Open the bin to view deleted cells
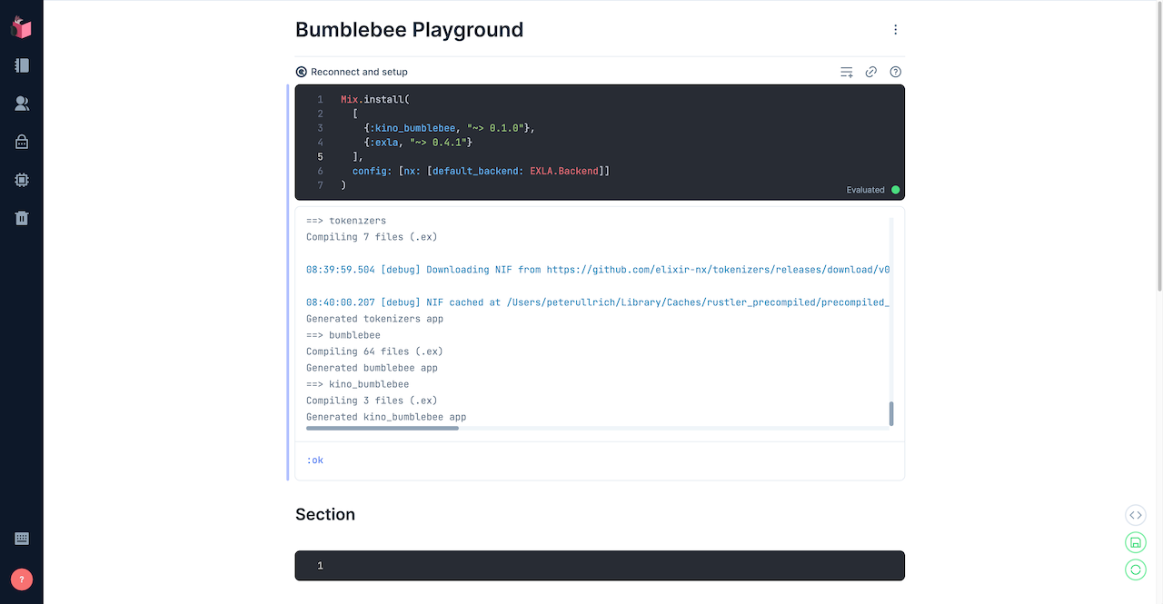Screen dimensions: 1163x604 pos(21,218)
